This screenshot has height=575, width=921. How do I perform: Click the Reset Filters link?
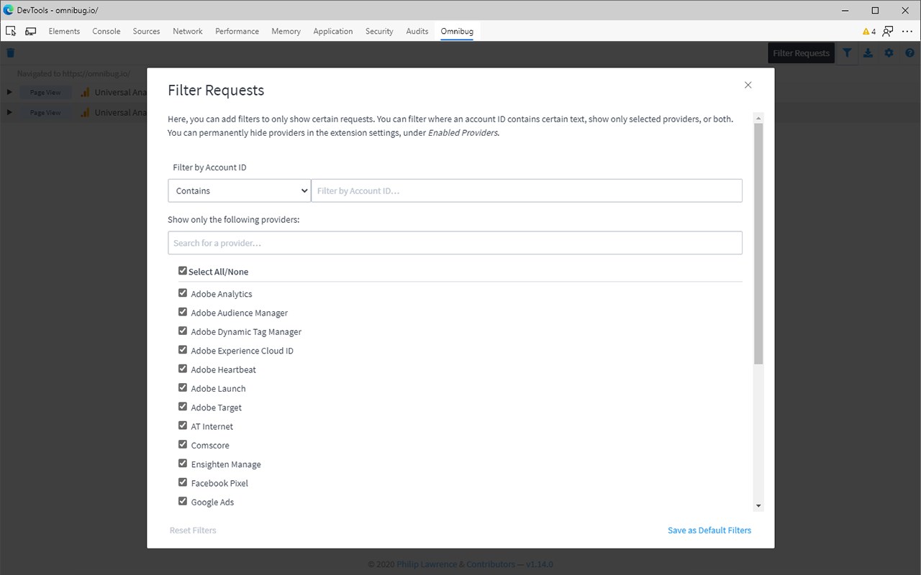click(x=193, y=530)
